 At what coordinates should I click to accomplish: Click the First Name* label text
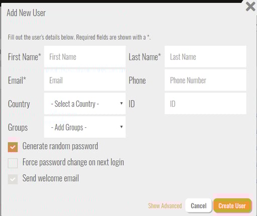click(x=25, y=57)
